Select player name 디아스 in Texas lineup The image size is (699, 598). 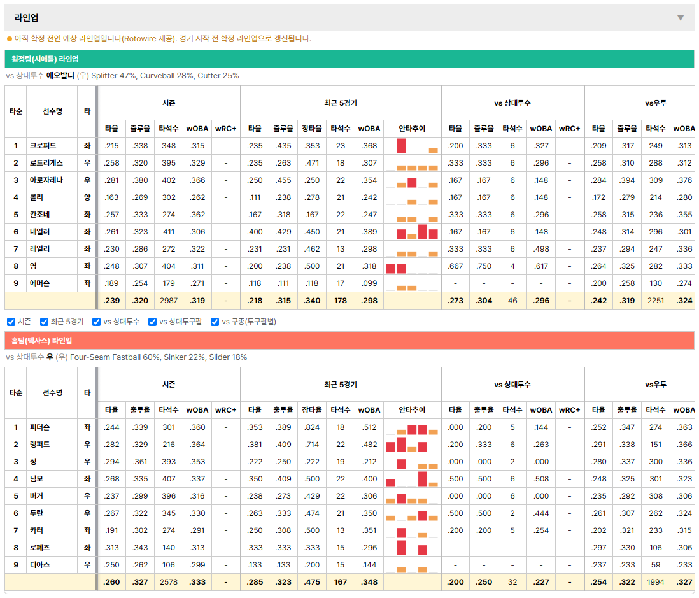tap(39, 565)
